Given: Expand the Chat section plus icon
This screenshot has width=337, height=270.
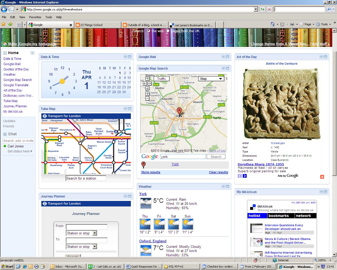Looking at the screenshot, I should [x=5, y=134].
